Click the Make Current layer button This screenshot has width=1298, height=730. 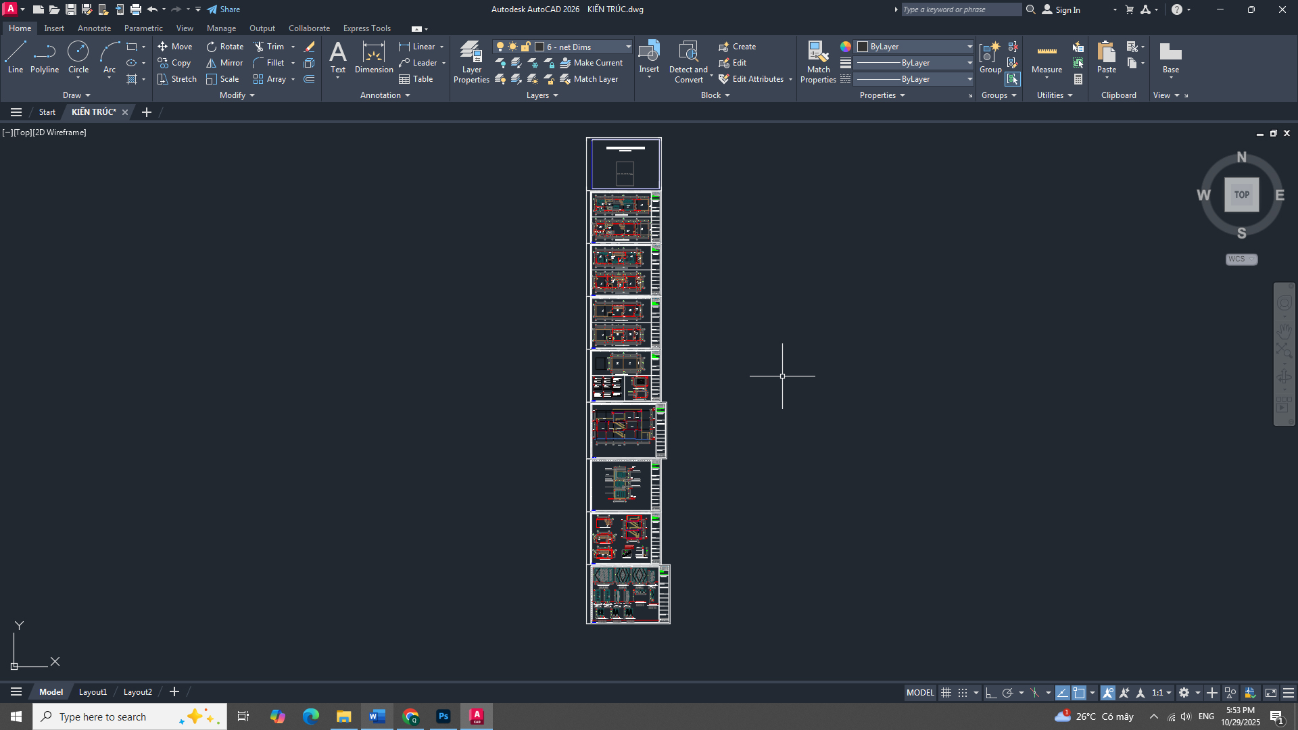(592, 63)
